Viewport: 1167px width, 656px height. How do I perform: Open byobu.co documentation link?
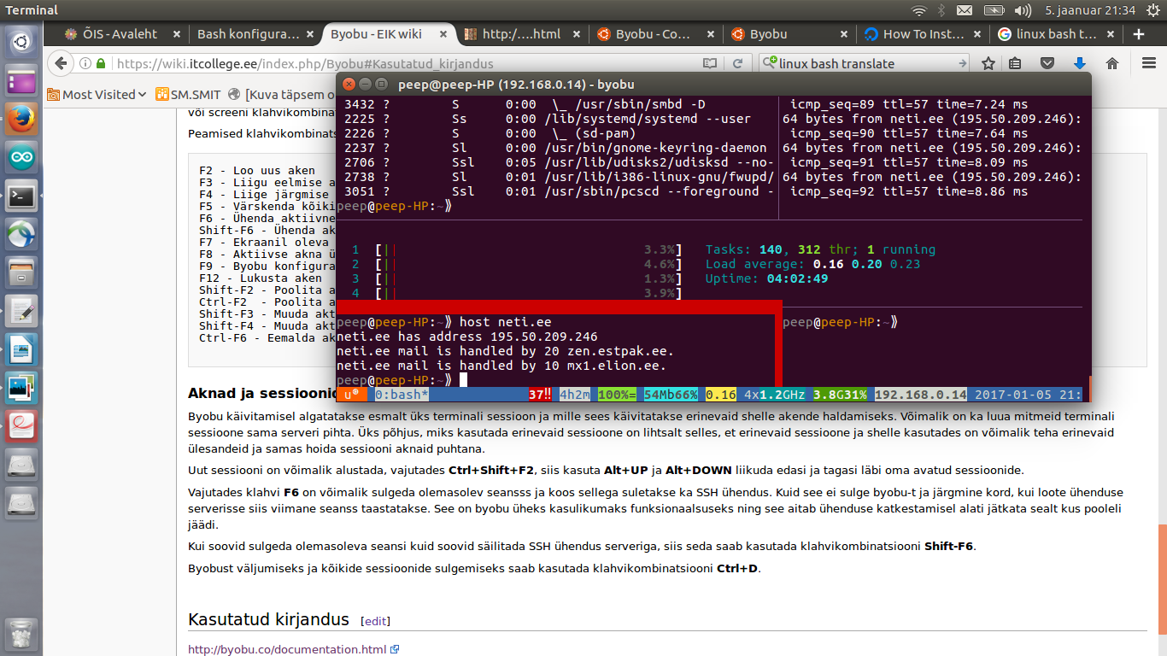pyautogui.click(x=287, y=649)
